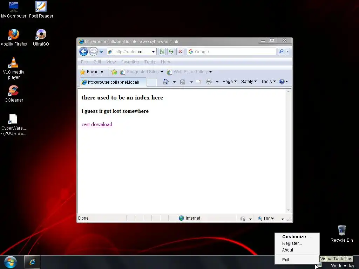Open the View menu
The width and height of the screenshot is (359, 269).
coord(111,62)
